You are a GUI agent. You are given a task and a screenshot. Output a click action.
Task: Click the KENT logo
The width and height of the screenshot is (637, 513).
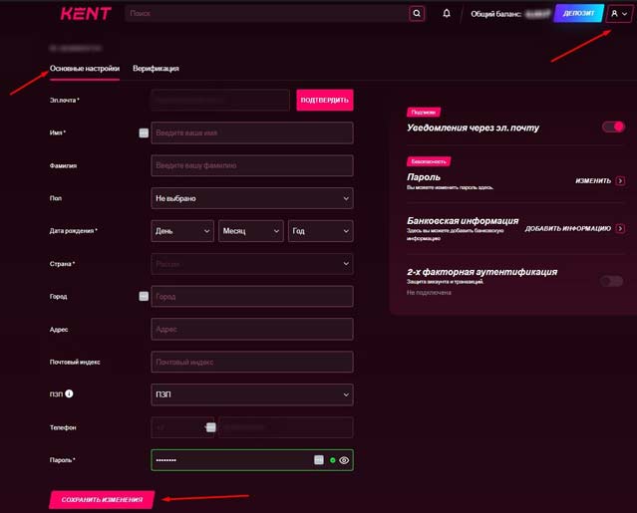click(x=86, y=14)
